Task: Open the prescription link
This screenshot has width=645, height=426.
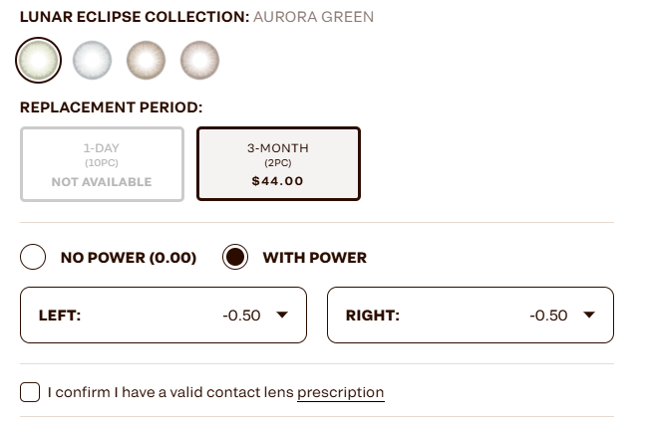Action: 340,393
